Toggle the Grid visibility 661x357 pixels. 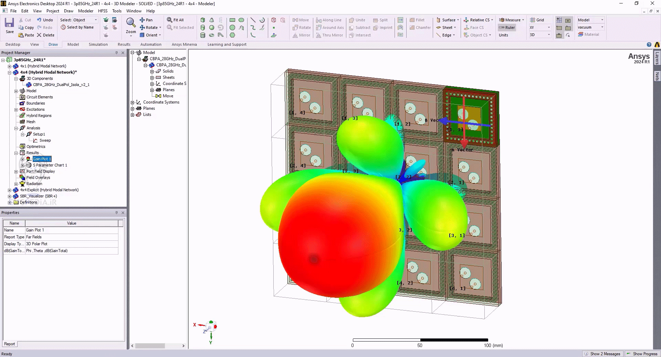pos(537,20)
